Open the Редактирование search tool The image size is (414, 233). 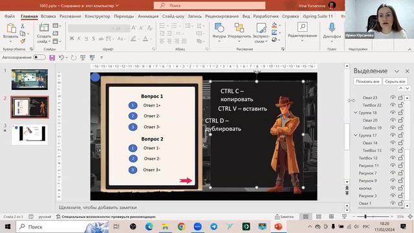click(x=302, y=32)
